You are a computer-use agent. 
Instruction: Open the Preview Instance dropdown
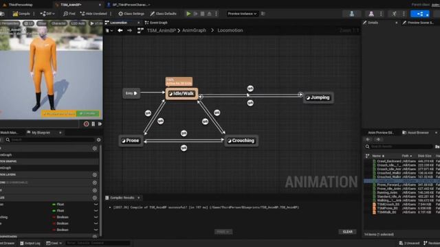(x=242, y=14)
